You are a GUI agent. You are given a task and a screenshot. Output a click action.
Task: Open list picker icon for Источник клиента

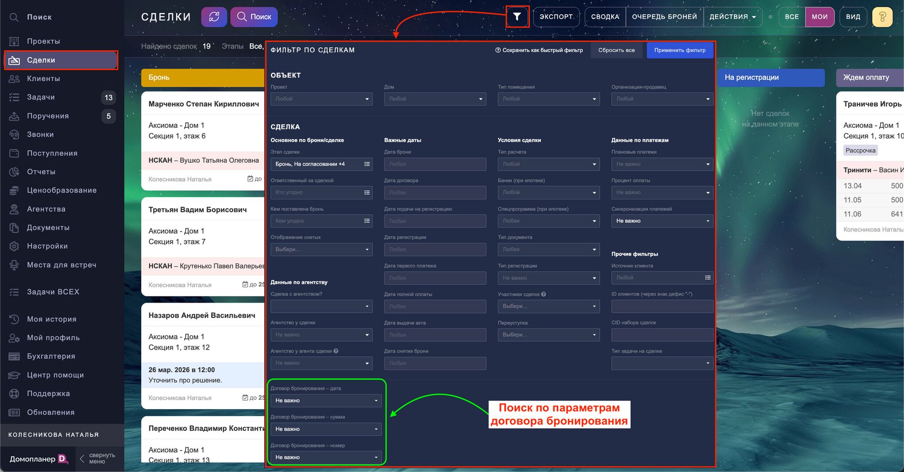708,278
